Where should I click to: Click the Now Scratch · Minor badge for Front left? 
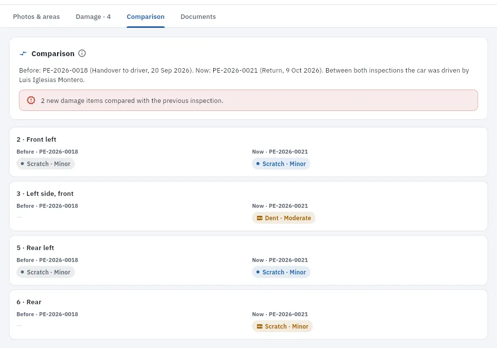281,164
